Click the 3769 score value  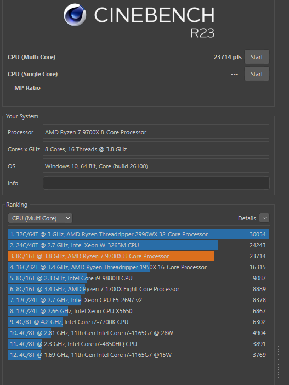pos(259,355)
